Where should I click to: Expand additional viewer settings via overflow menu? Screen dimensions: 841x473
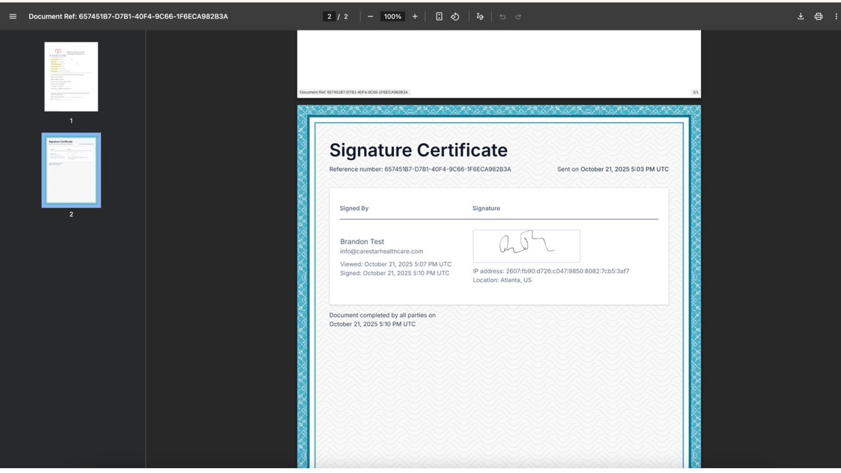coord(836,17)
